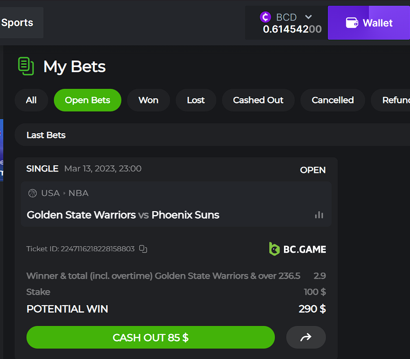
Task: Open the Cashed Out filter
Action: 258,100
